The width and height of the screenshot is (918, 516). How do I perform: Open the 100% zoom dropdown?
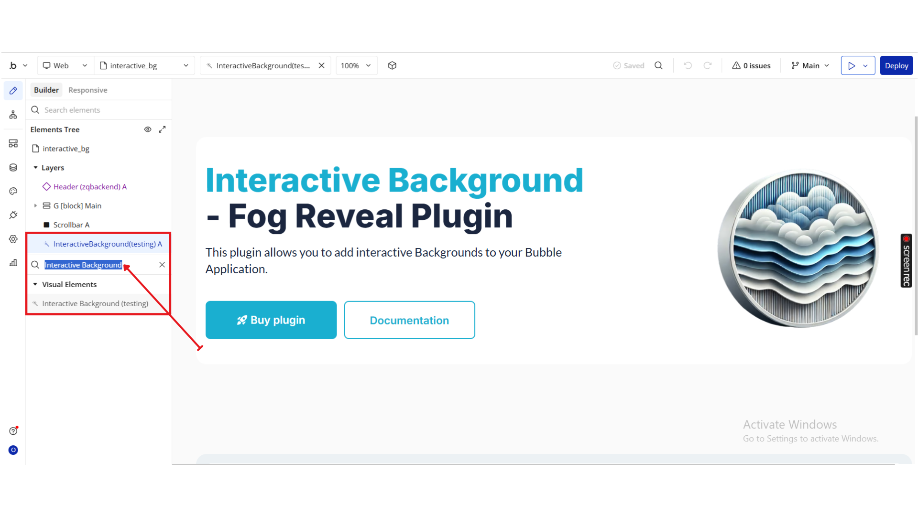356,65
